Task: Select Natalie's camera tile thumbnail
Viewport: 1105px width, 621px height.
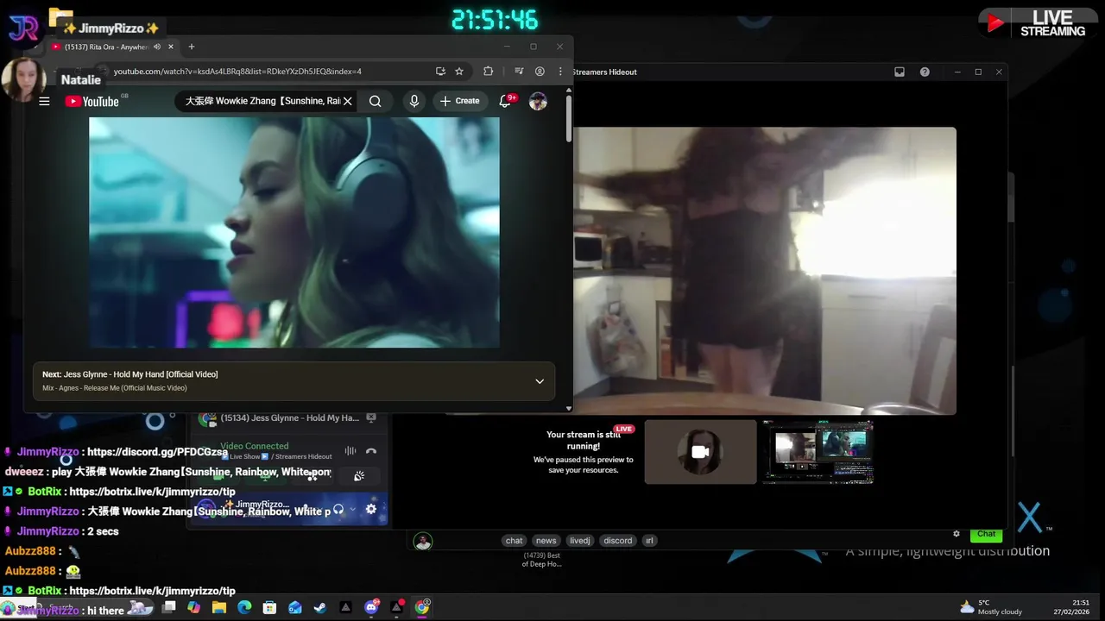Action: click(700, 452)
